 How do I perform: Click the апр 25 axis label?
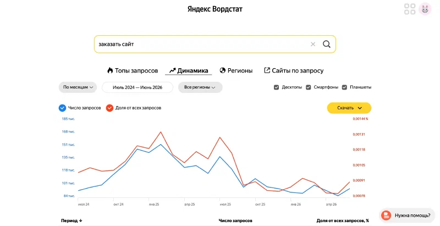[189, 205]
